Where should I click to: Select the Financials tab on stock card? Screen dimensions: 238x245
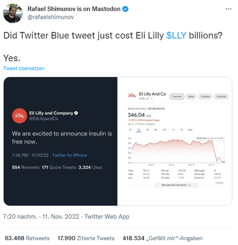pos(221,96)
